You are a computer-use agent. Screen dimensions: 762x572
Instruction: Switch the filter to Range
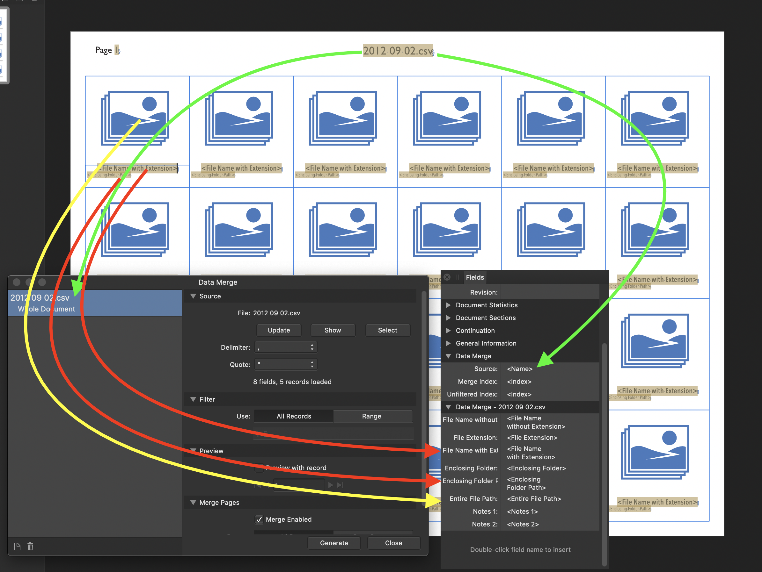[x=372, y=416]
